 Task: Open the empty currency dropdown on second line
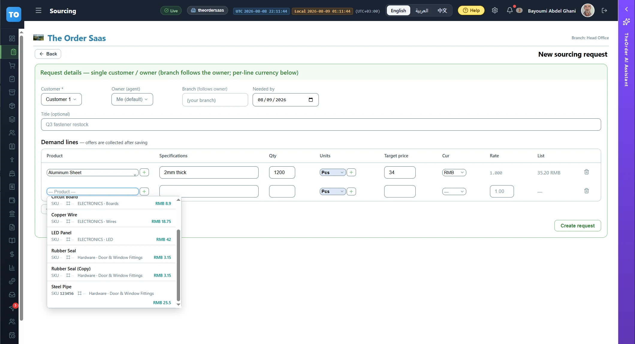pos(454,191)
